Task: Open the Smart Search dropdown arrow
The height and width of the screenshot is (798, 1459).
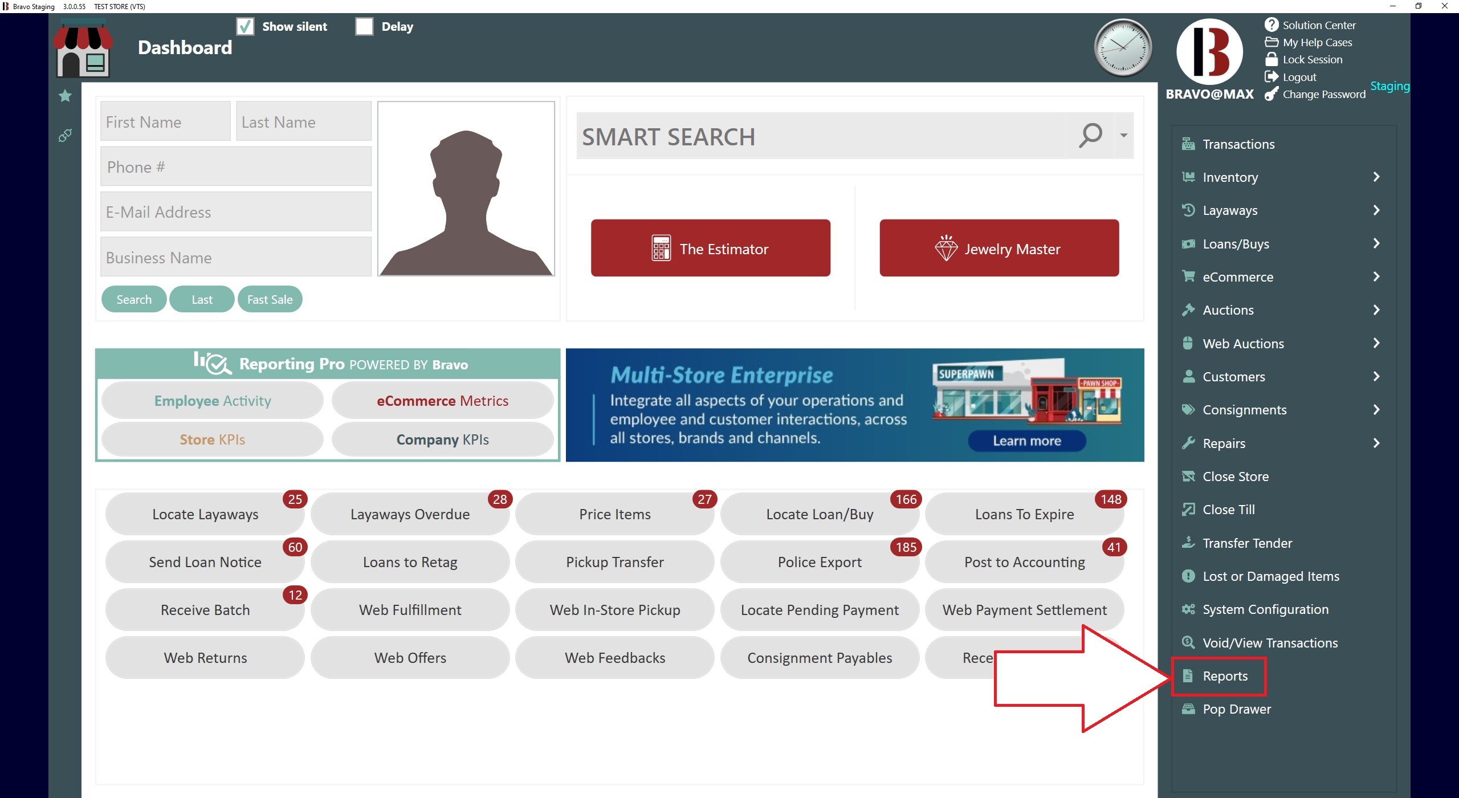Action: 1123,136
